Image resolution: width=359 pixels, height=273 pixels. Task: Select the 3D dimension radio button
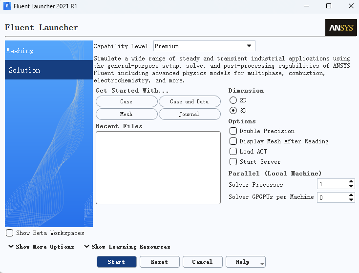pyautogui.click(x=233, y=111)
